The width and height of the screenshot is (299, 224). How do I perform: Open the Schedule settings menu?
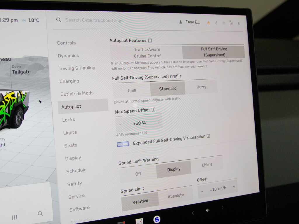coord(76,171)
